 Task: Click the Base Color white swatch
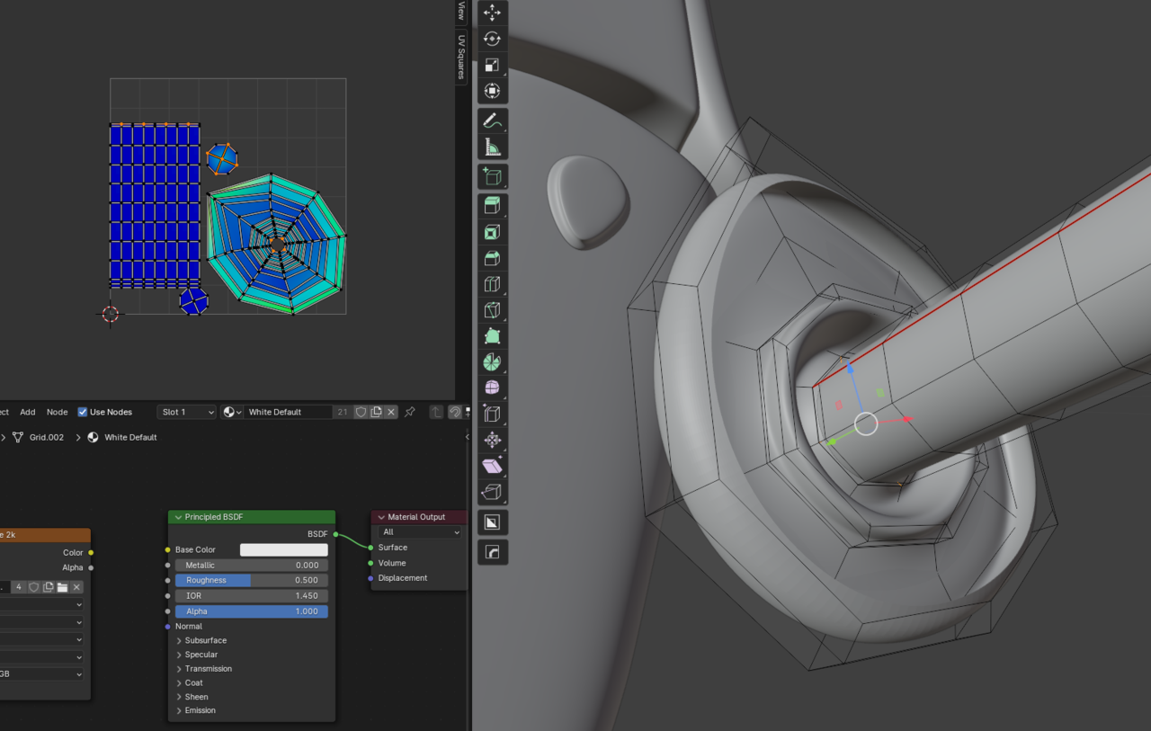pyautogui.click(x=283, y=549)
